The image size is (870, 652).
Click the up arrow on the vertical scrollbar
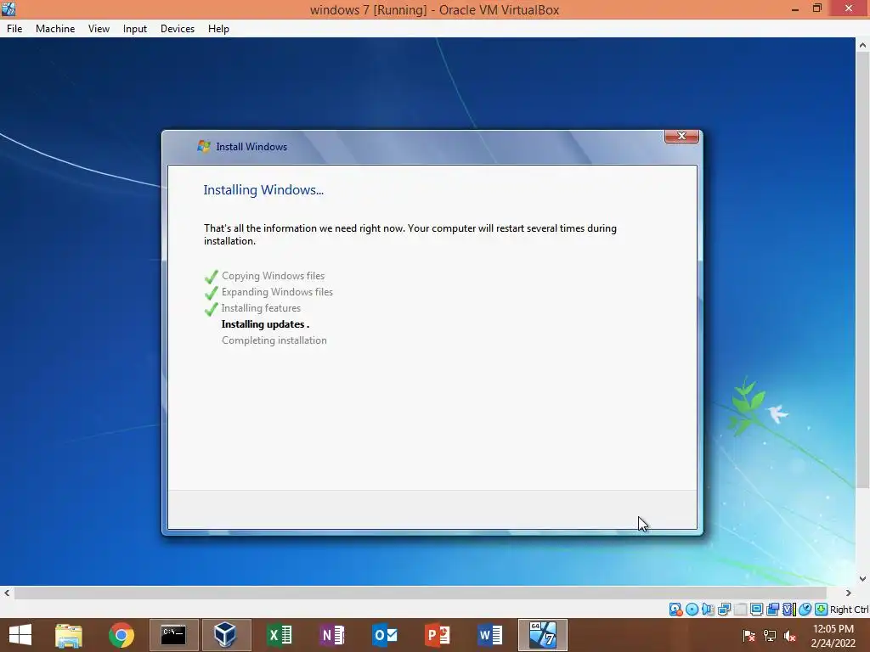coord(862,45)
